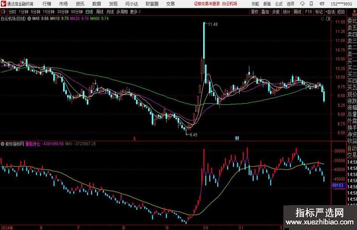Click the MA1: -3723867.25 label
Screen dimensions: 357x230
80,144
